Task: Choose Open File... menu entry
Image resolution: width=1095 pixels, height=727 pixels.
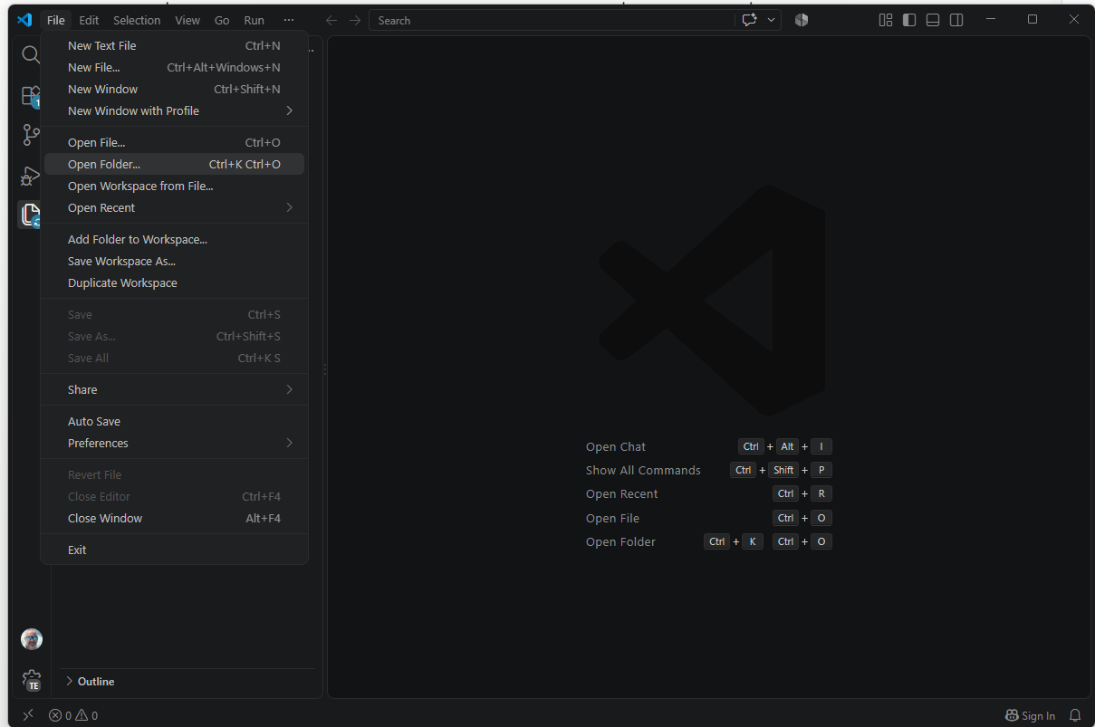Action: tap(174, 142)
